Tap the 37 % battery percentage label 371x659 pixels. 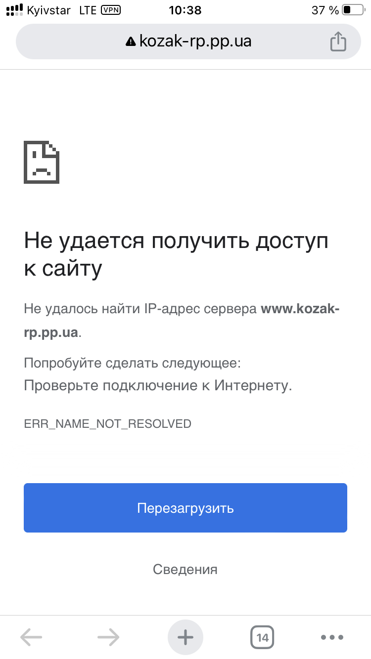click(324, 9)
